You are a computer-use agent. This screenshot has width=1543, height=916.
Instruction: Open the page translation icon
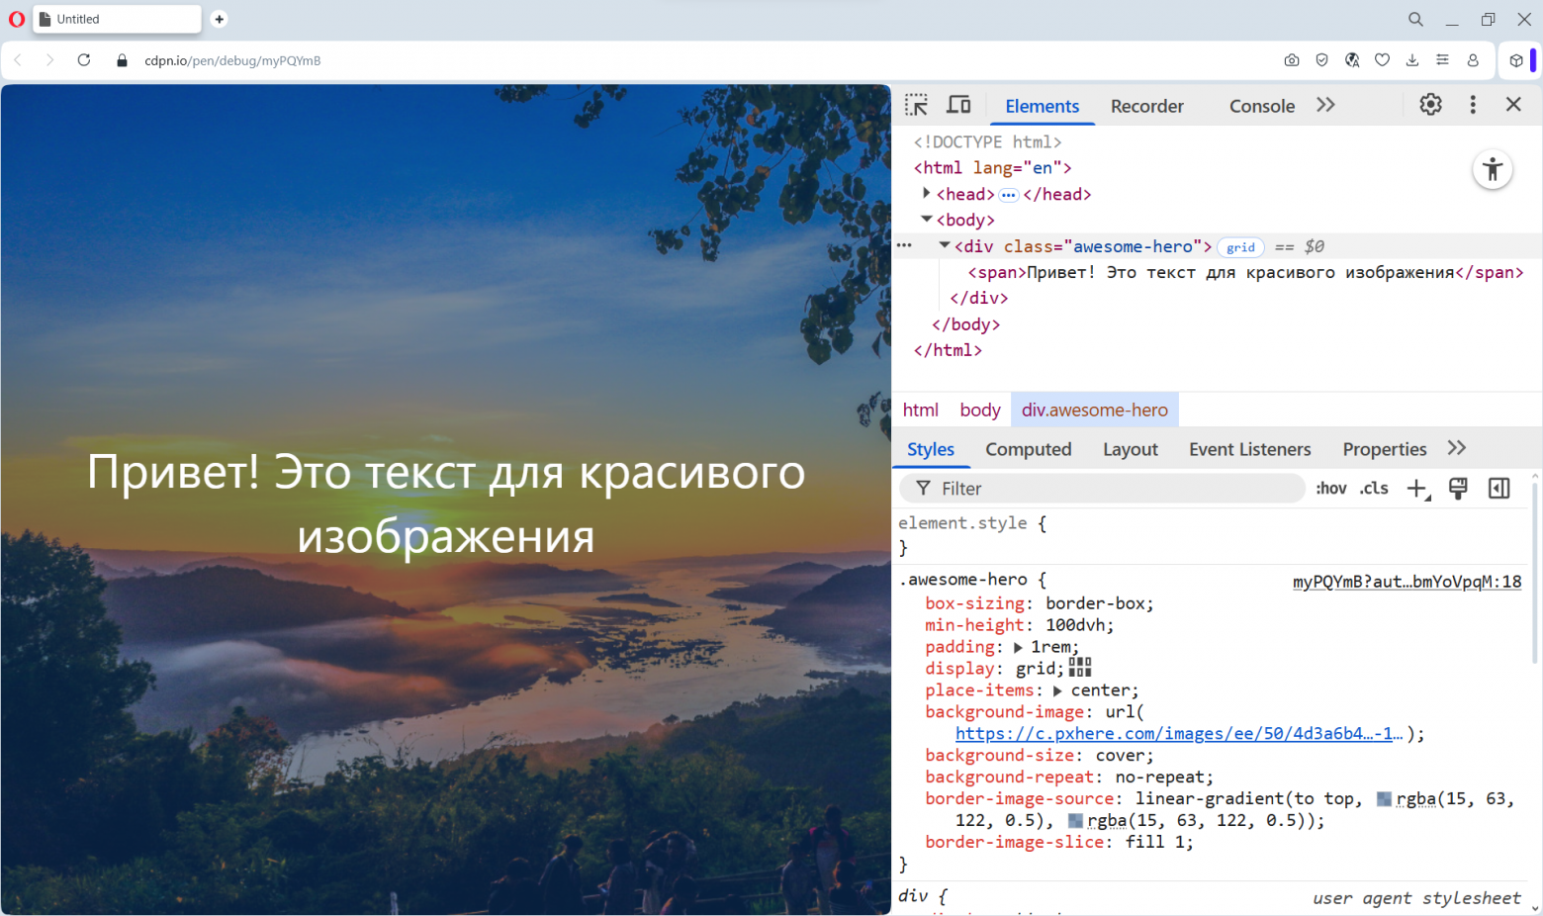coord(1352,60)
